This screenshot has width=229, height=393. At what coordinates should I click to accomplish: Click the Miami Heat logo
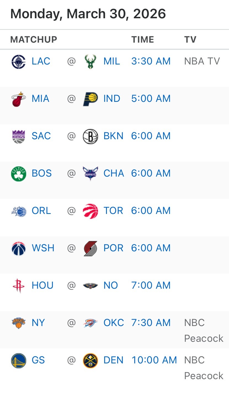tap(19, 99)
